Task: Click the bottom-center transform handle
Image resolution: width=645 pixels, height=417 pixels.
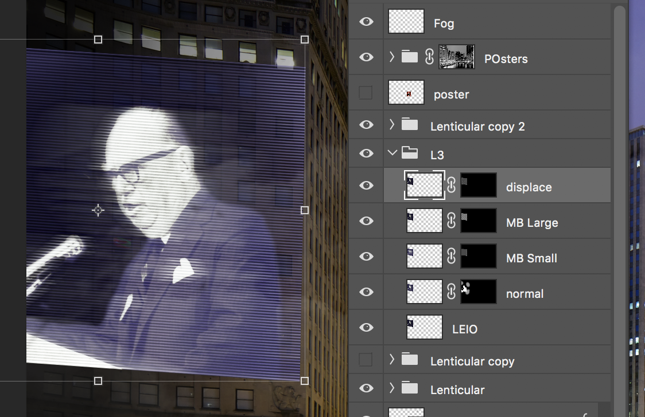Action: pos(98,381)
